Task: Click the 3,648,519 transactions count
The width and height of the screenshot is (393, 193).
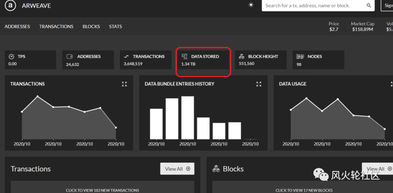Action: tap(133, 64)
